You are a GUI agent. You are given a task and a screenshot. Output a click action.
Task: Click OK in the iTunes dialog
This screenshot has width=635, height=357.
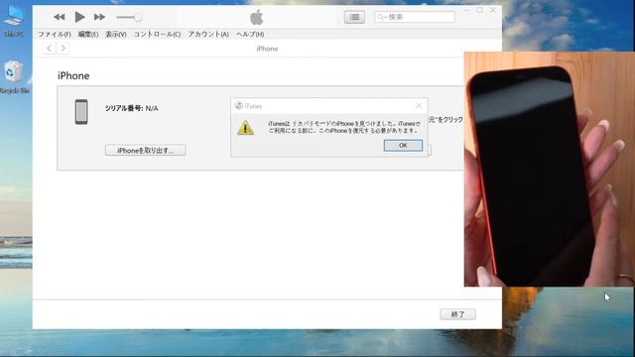click(x=403, y=146)
